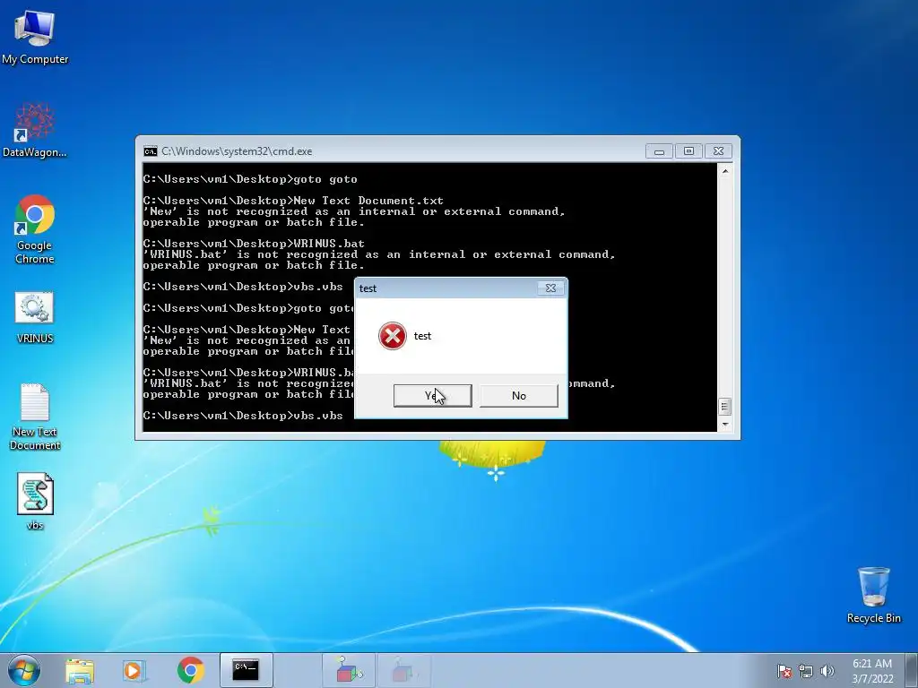Close the test message dialog
The width and height of the screenshot is (918, 688).
[551, 288]
